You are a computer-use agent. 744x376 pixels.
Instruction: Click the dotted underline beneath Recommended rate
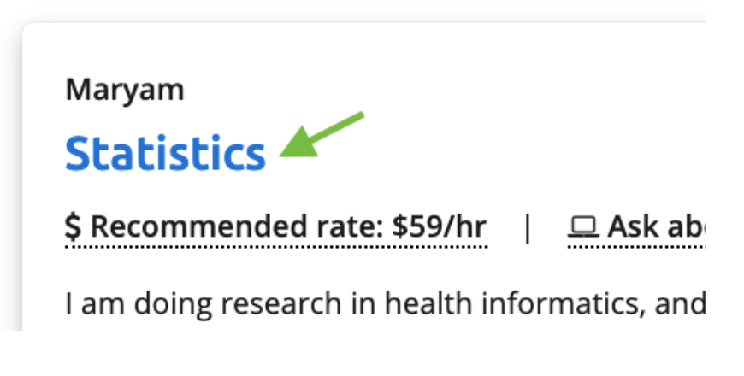tap(276, 246)
